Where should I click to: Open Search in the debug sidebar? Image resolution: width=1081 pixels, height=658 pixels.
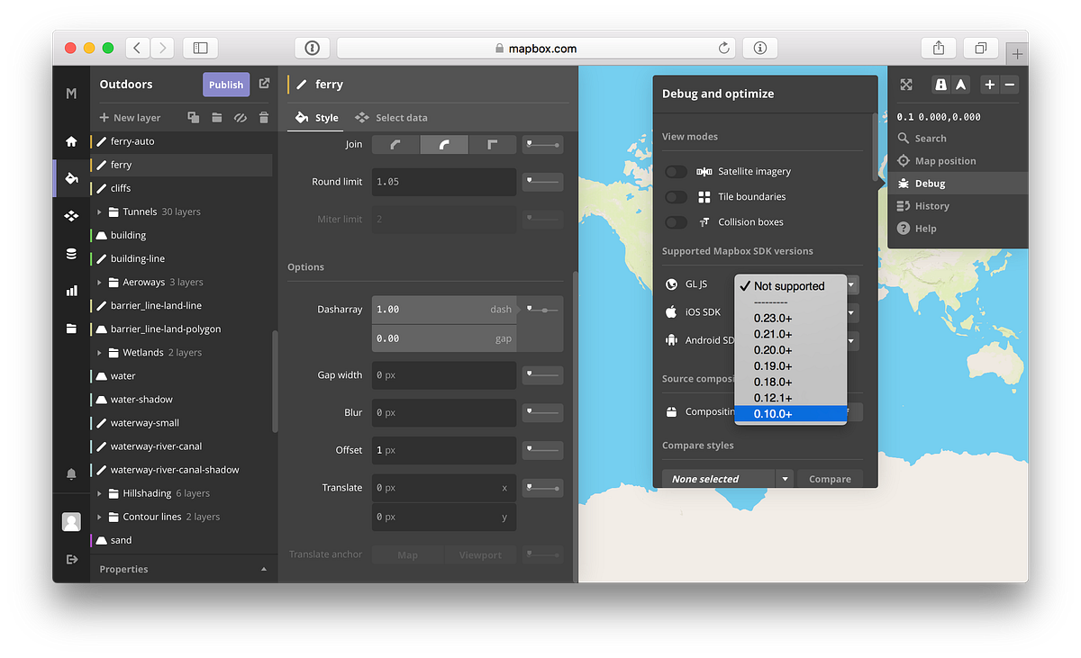929,138
